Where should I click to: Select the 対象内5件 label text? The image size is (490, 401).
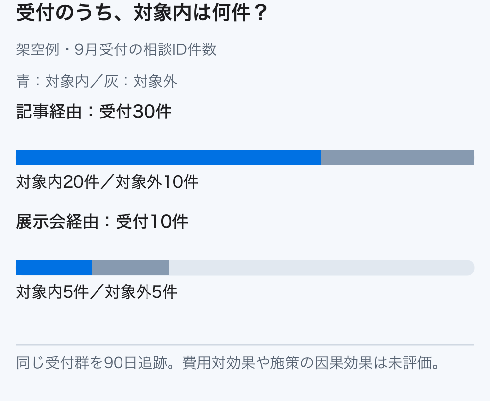point(52,292)
